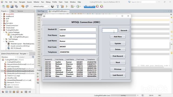Open the default config dropdown

point(41,6)
